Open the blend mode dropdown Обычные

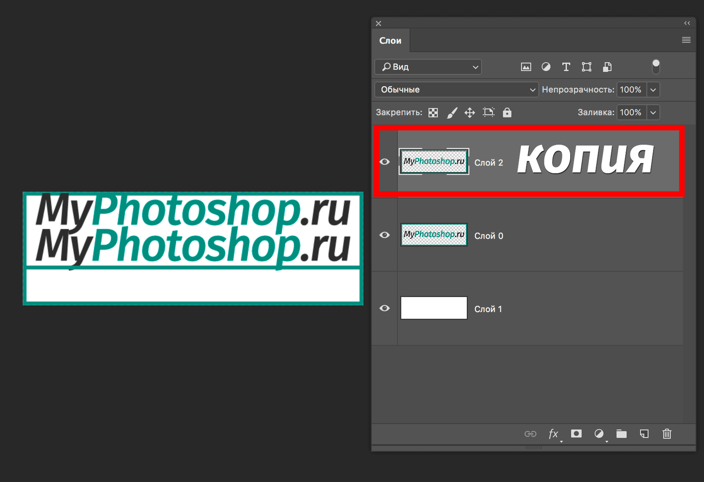(456, 89)
